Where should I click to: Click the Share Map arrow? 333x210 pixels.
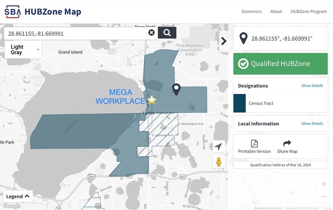(287, 147)
